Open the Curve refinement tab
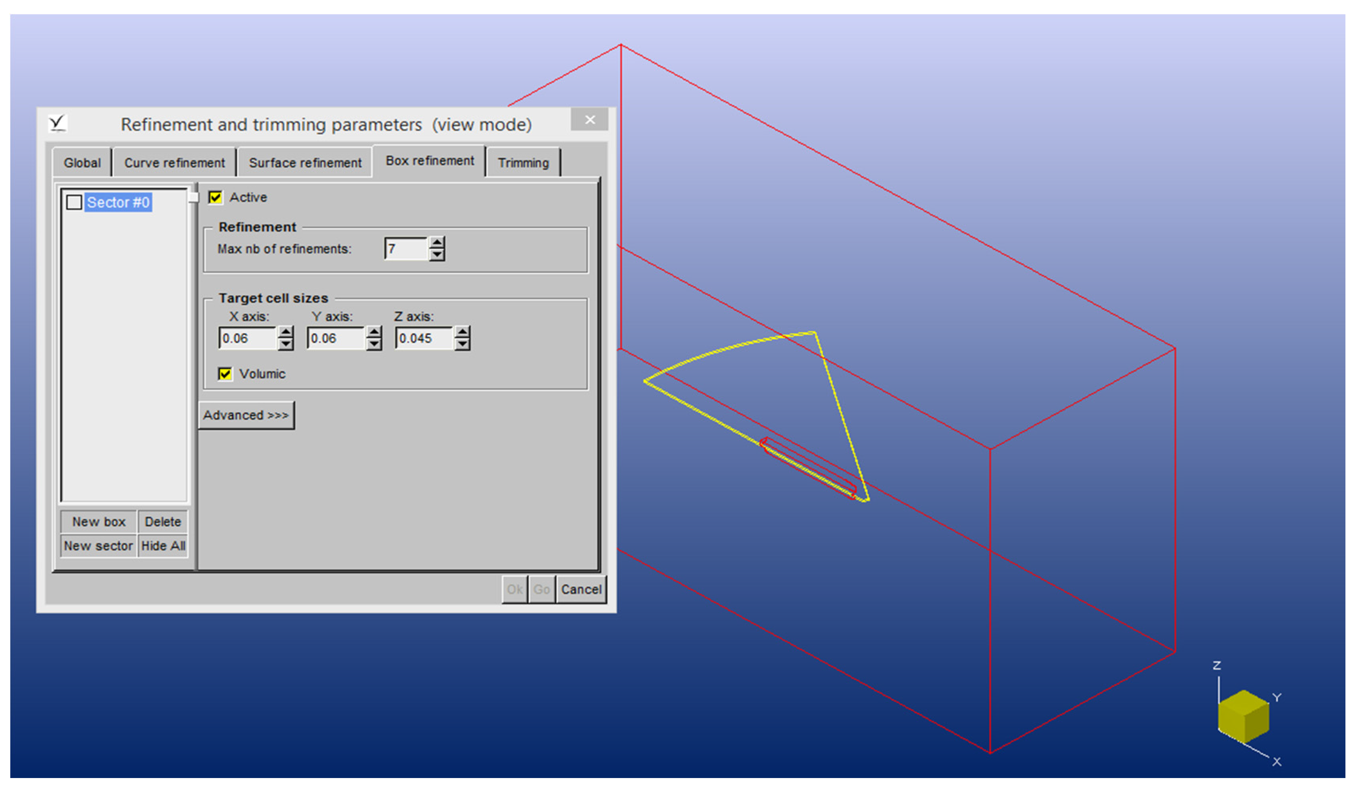 pos(175,163)
